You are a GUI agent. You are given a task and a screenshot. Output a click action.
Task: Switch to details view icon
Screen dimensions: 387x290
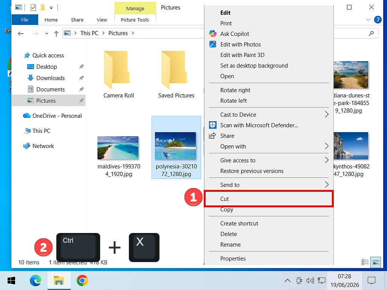pyautogui.click(x=365, y=262)
